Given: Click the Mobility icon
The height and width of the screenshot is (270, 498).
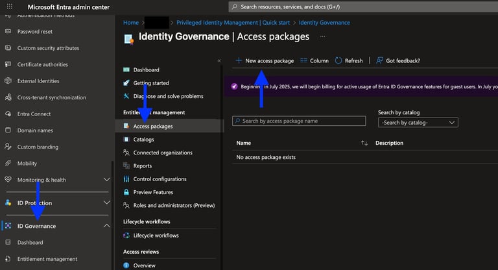Looking at the screenshot, I should (x=8, y=163).
